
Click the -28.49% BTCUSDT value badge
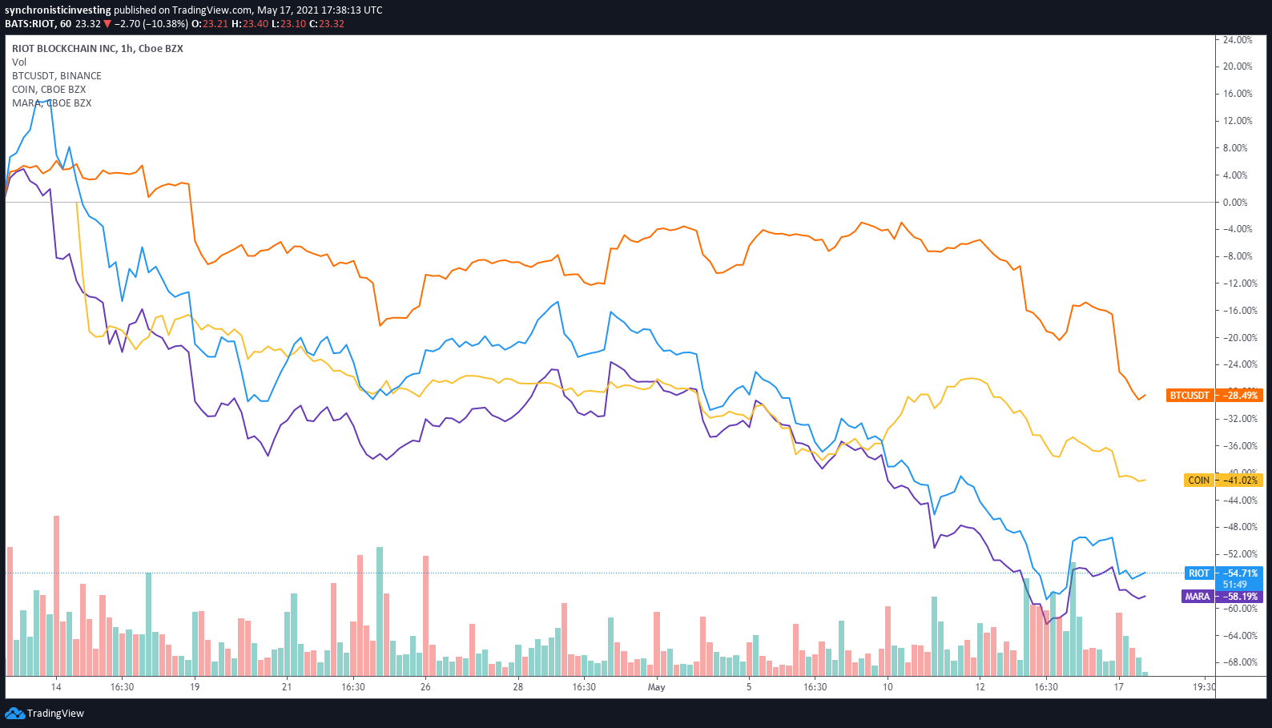(1239, 396)
